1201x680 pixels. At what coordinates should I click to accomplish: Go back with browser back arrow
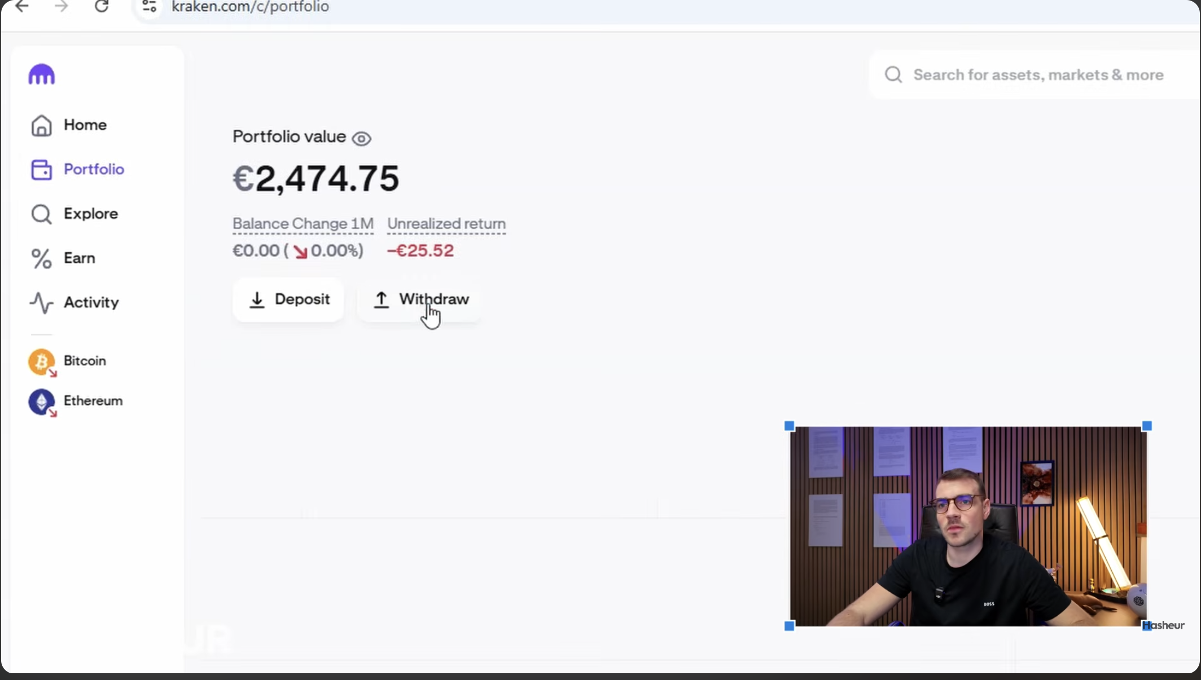click(22, 7)
